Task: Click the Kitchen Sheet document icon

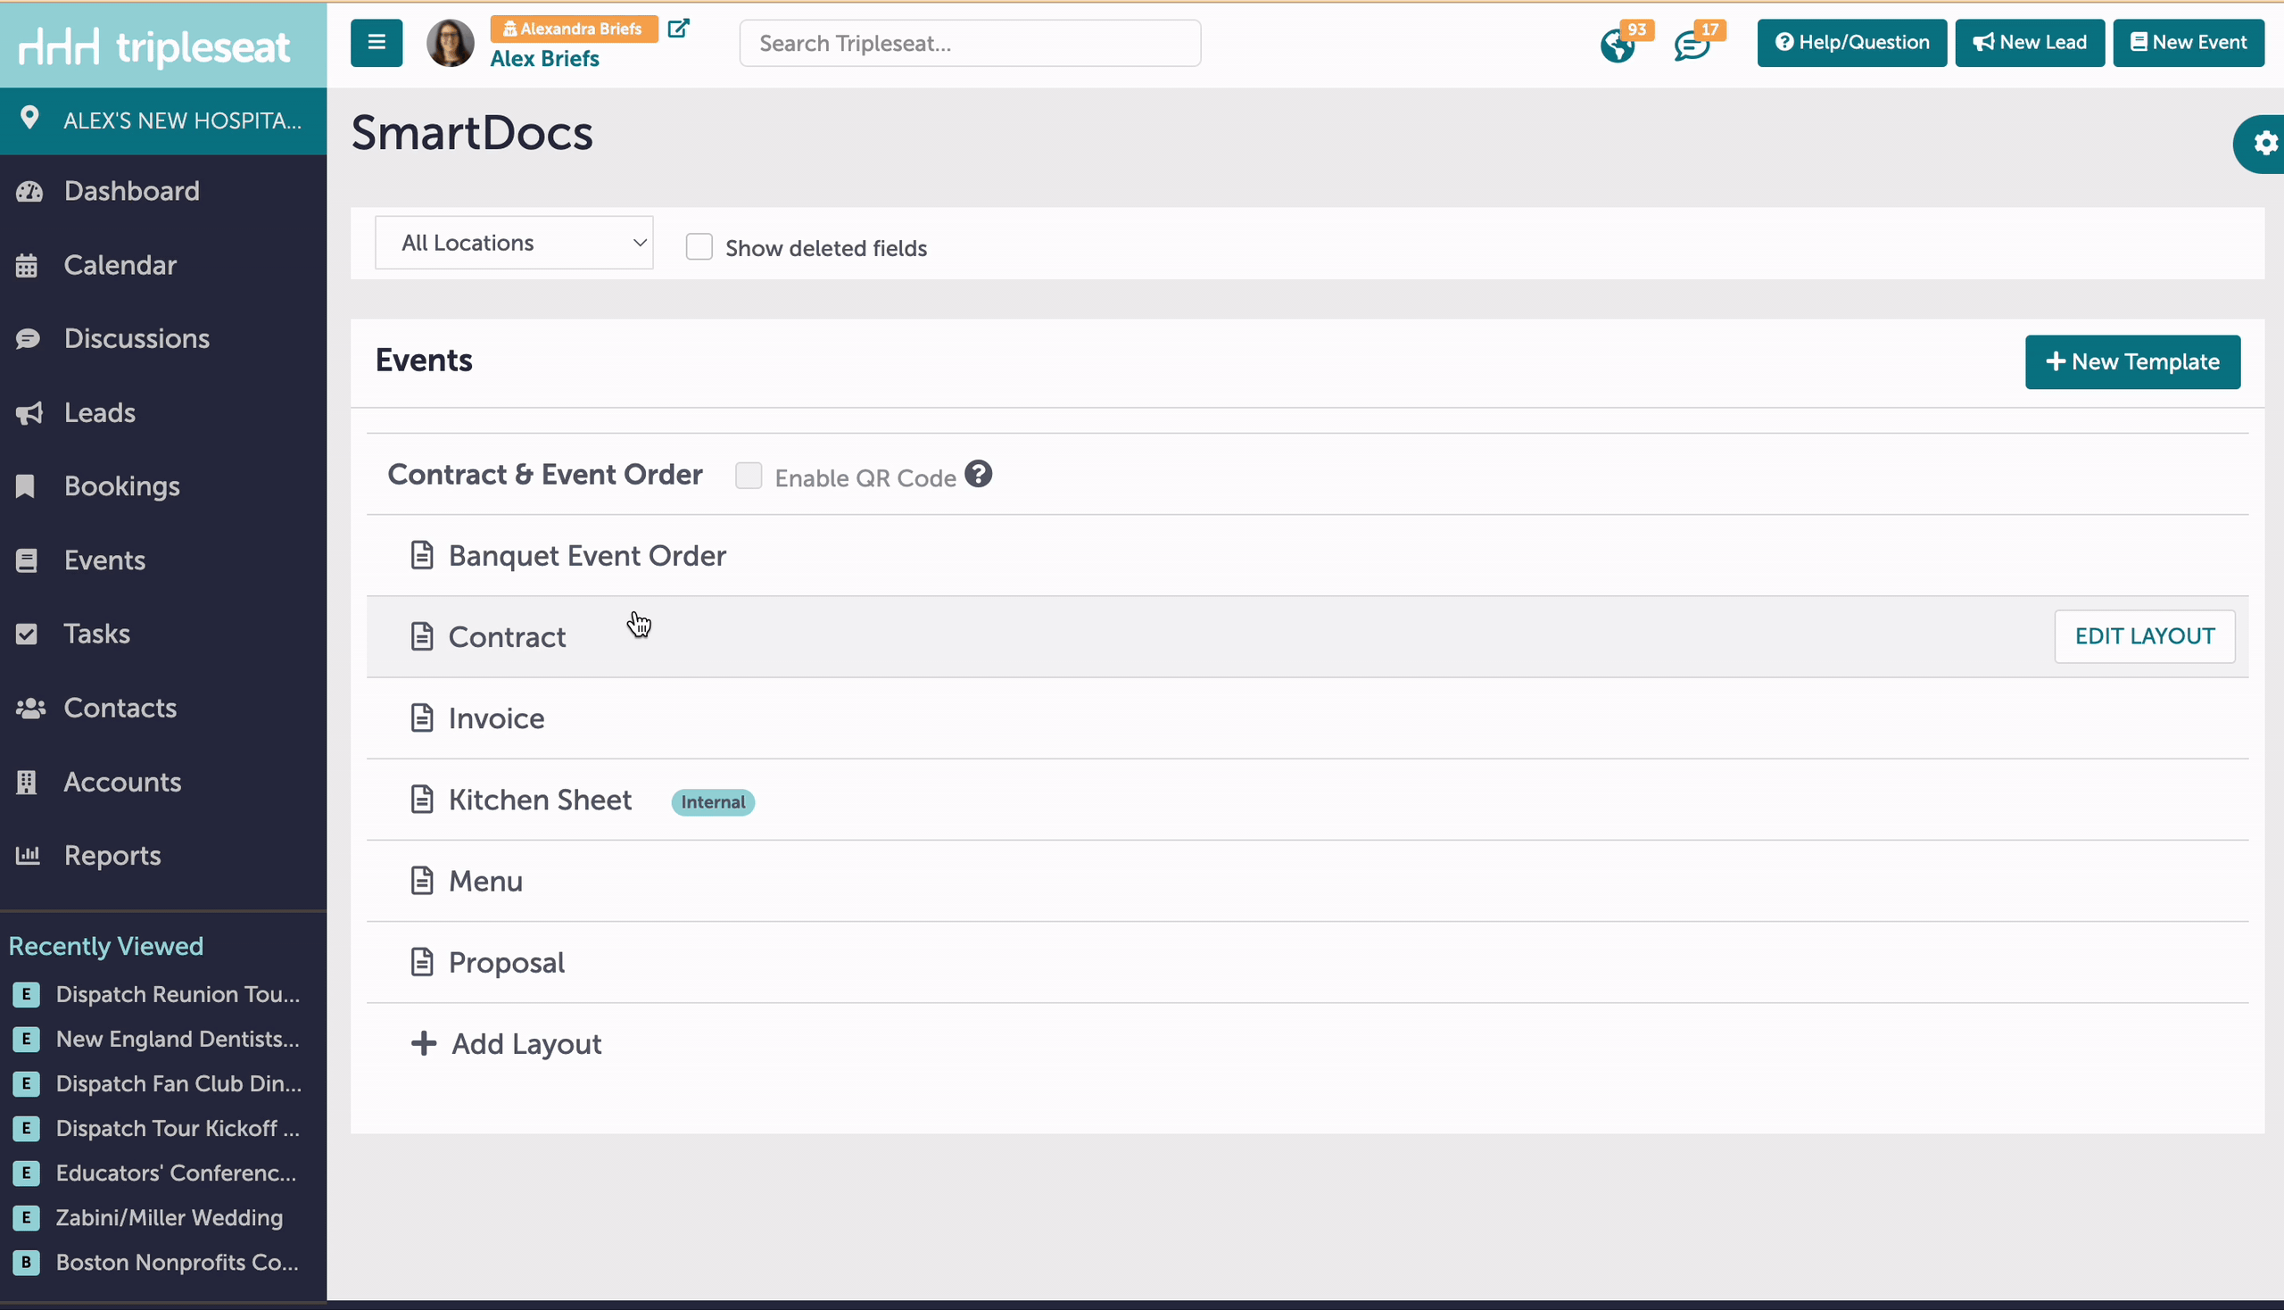Action: tap(422, 799)
